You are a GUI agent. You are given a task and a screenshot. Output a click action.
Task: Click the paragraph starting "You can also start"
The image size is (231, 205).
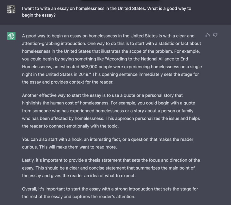click(x=108, y=143)
